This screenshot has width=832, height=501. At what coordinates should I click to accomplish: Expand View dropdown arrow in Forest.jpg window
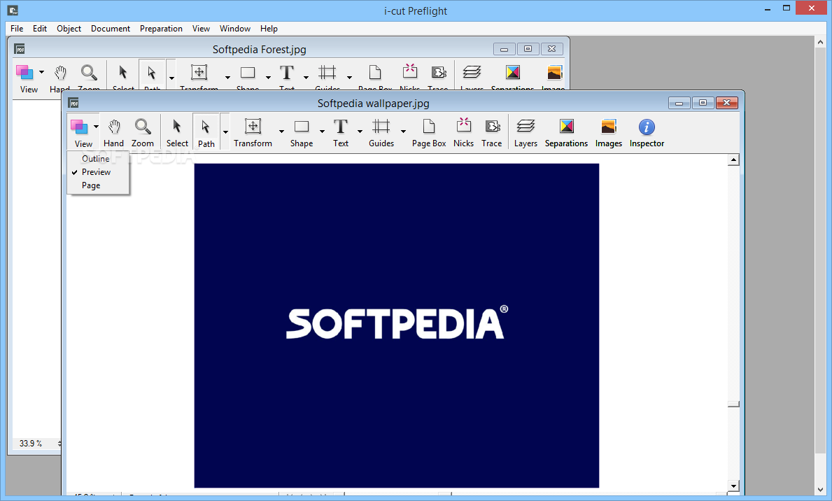coord(41,72)
